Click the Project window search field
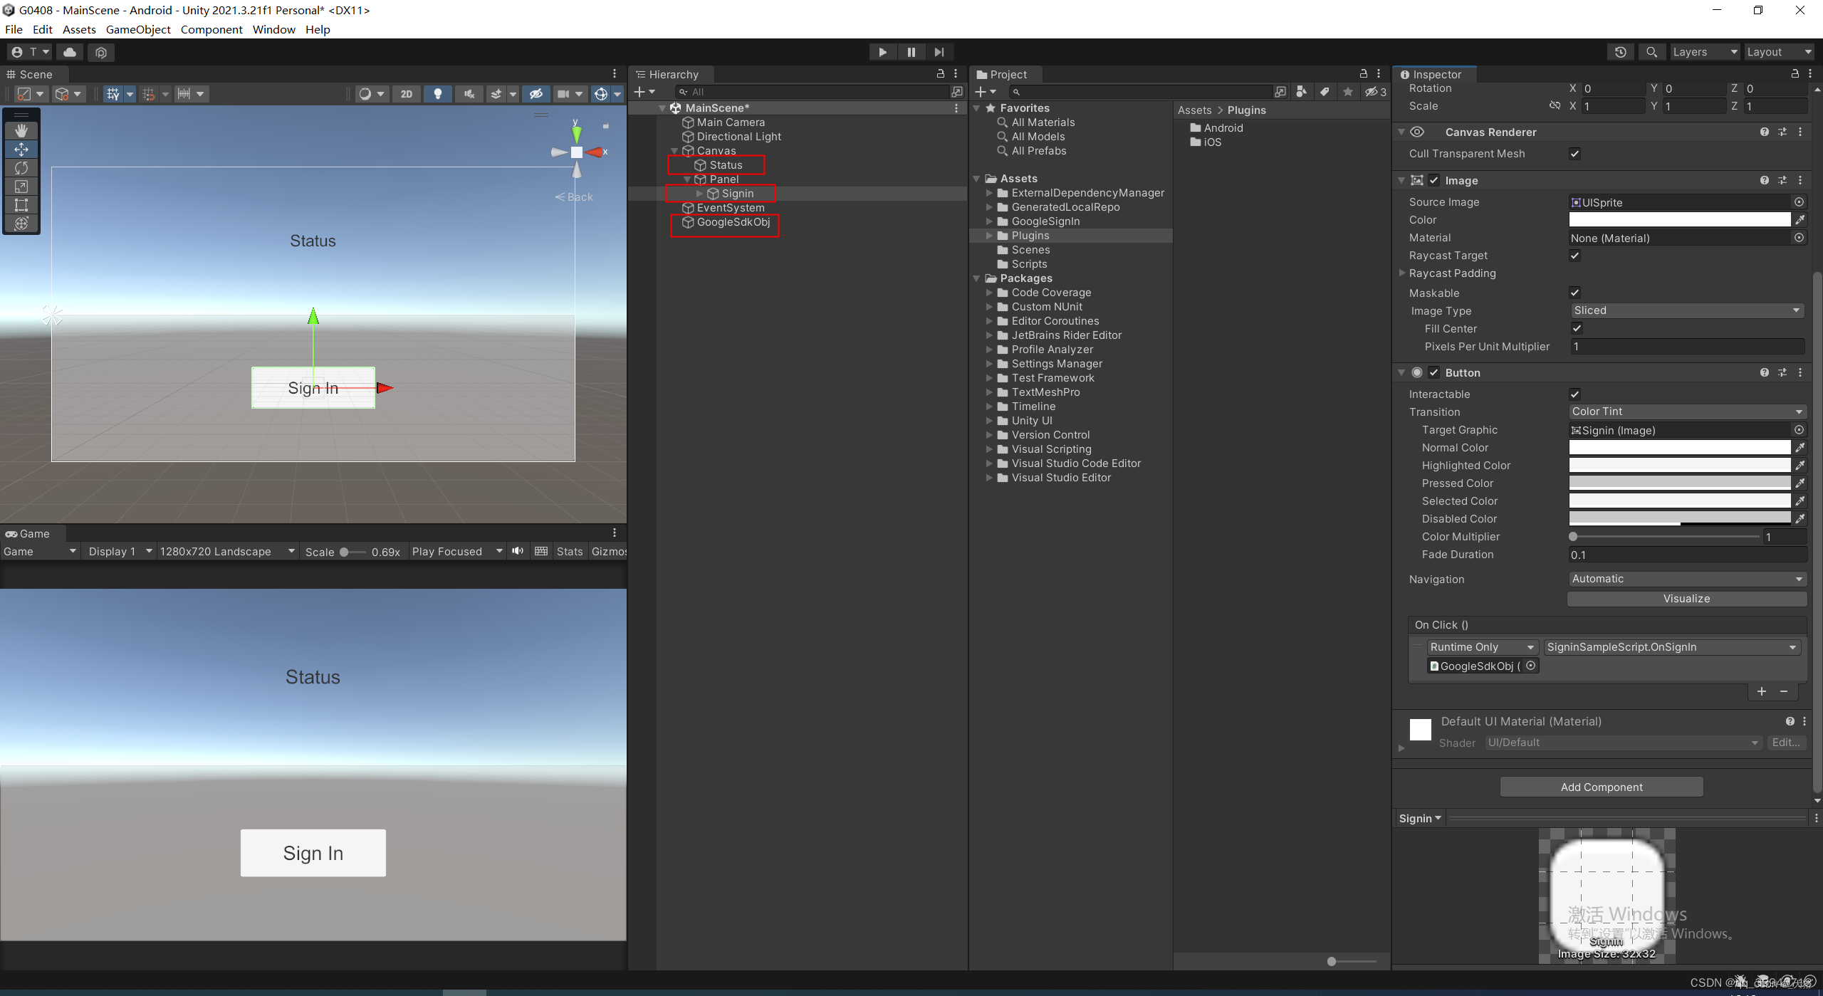The width and height of the screenshot is (1823, 996). point(1139,91)
